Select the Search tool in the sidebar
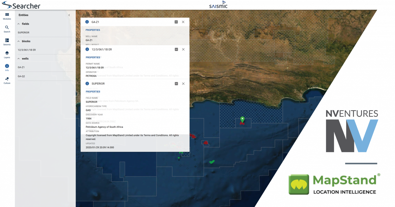This screenshot has width=395, height=207. 7,28
